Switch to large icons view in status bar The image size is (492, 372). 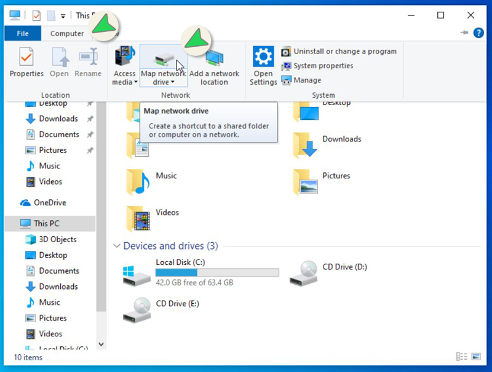tap(476, 357)
